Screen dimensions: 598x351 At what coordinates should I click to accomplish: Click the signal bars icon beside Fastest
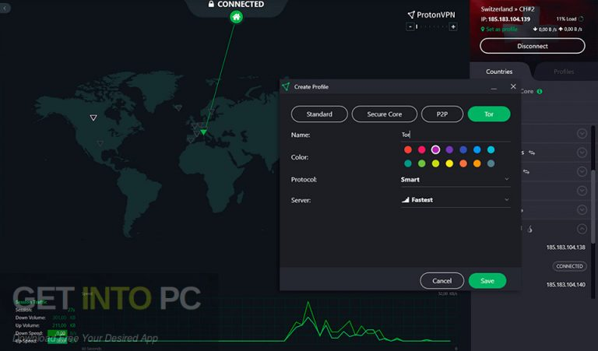406,200
